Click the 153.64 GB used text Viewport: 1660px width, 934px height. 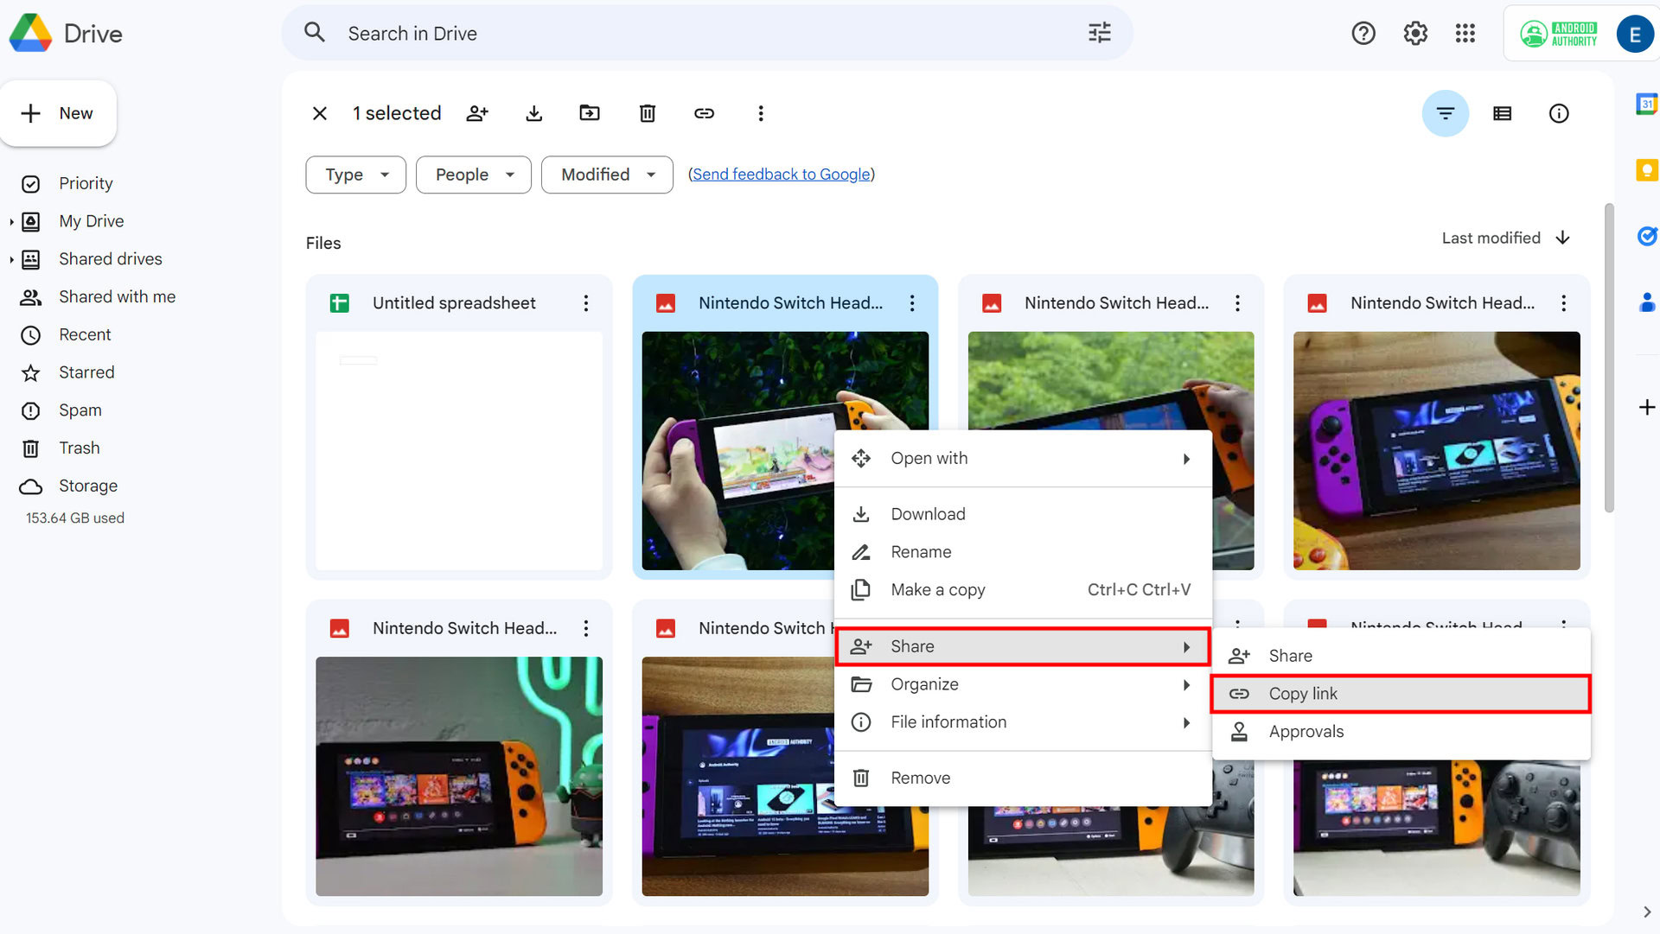point(75,518)
